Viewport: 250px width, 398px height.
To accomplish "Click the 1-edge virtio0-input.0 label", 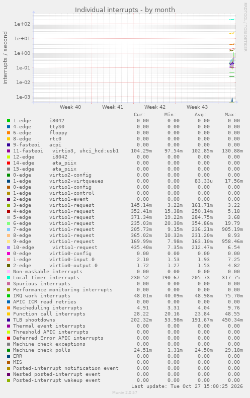I will click(x=54, y=260).
